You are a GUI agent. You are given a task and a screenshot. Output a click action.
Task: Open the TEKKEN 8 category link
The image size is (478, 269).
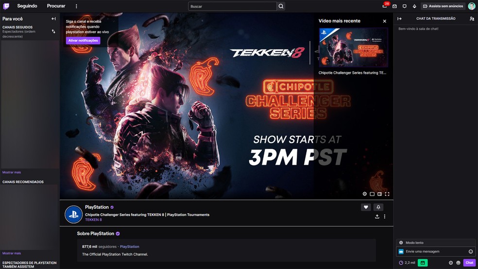click(x=93, y=219)
